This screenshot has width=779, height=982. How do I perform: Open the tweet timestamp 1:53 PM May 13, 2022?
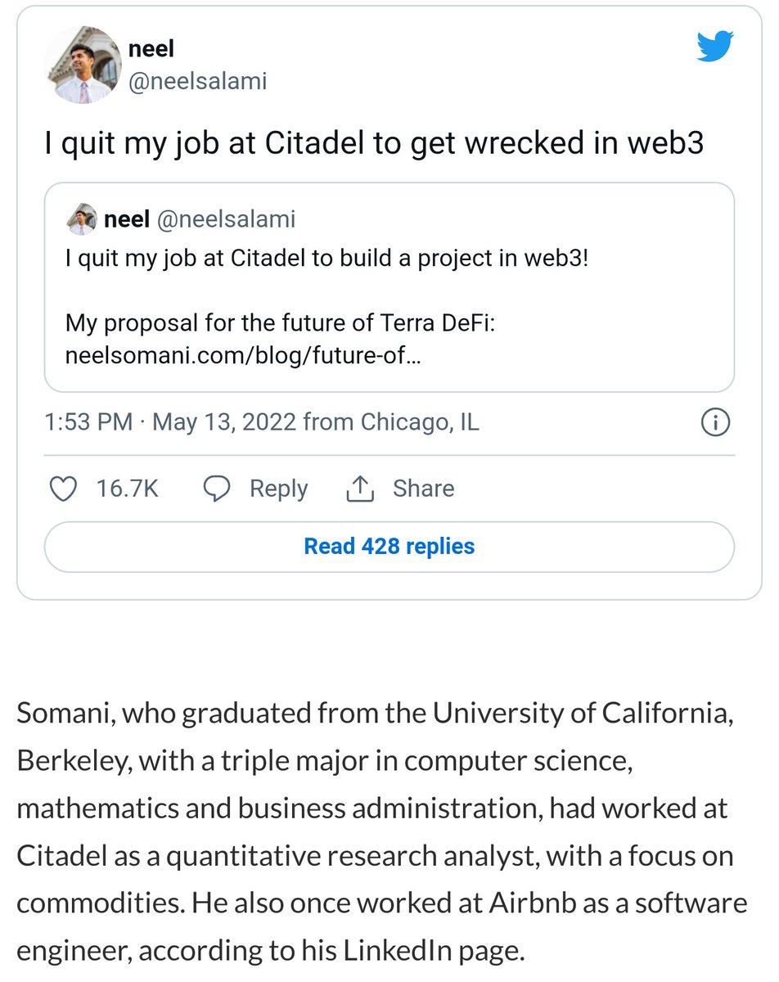click(x=262, y=423)
